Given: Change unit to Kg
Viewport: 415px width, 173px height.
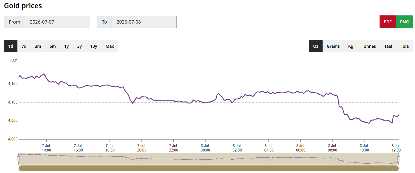Looking at the screenshot, I should click(x=351, y=46).
